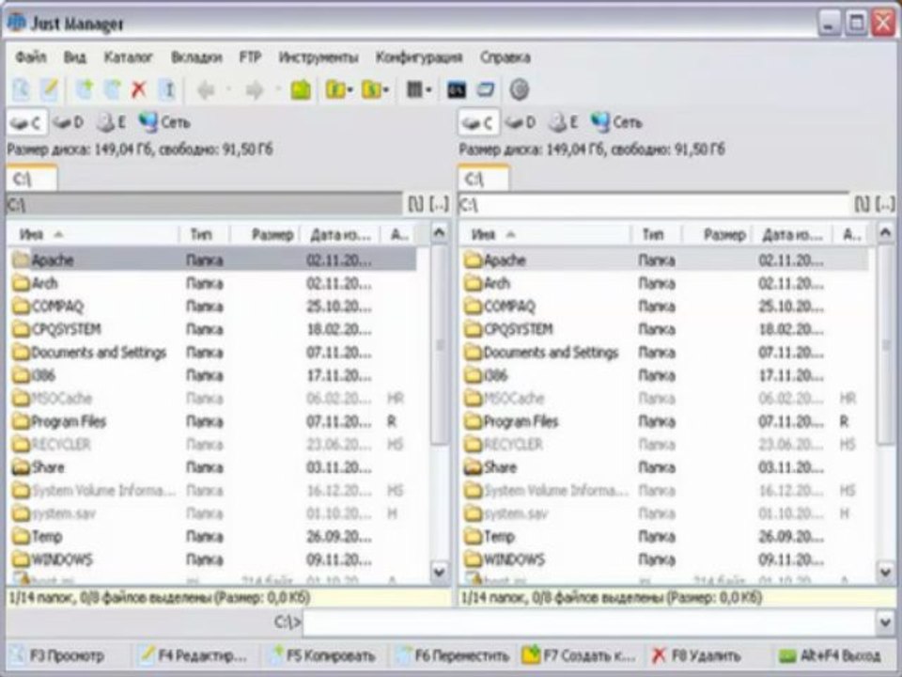Click the move files toolbar icon
This screenshot has height=677, width=902.
[x=112, y=90]
